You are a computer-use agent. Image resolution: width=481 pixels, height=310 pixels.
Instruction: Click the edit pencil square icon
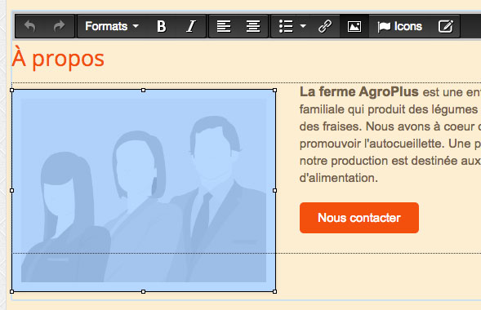click(x=445, y=26)
